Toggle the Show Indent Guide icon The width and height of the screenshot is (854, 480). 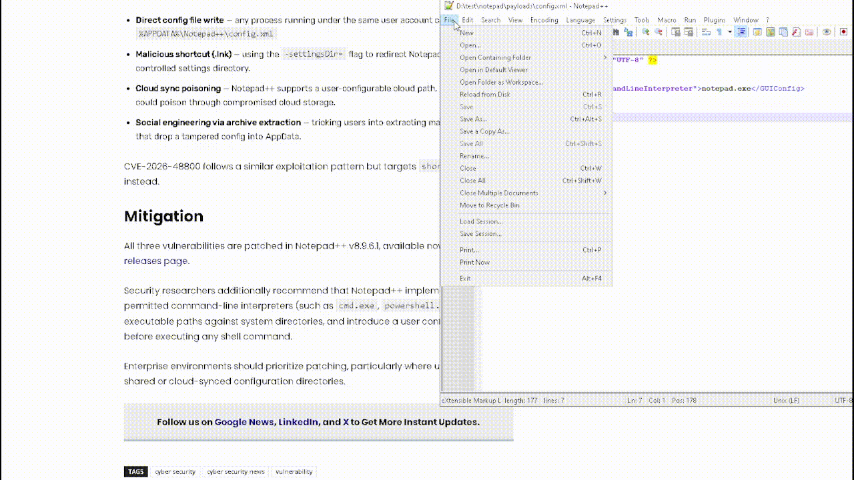[x=741, y=32]
